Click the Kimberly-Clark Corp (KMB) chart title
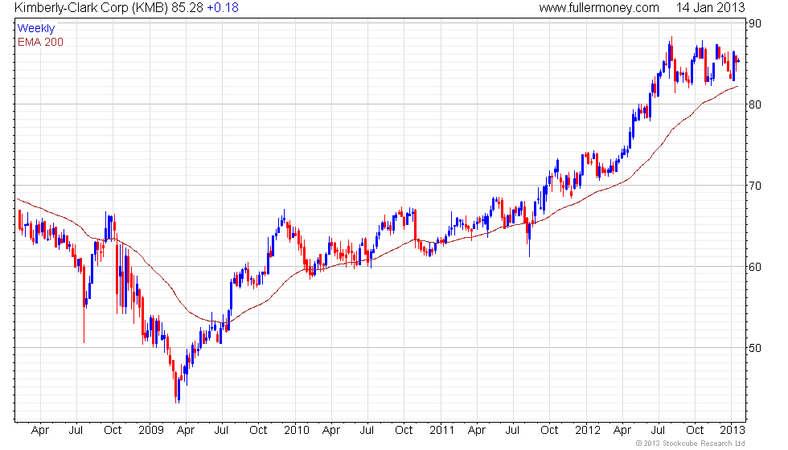 click(x=90, y=8)
